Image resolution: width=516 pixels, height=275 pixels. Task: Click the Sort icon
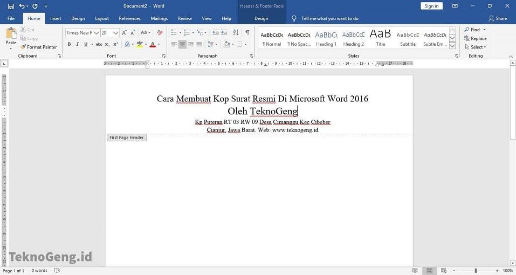[x=236, y=32]
